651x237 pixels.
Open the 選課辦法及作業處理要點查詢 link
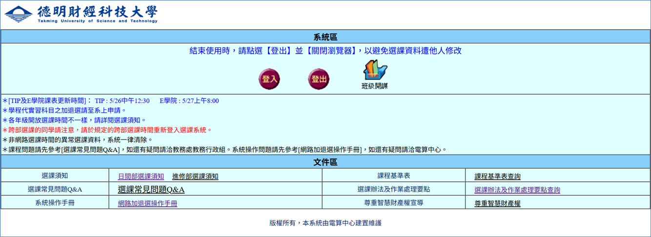517,190
